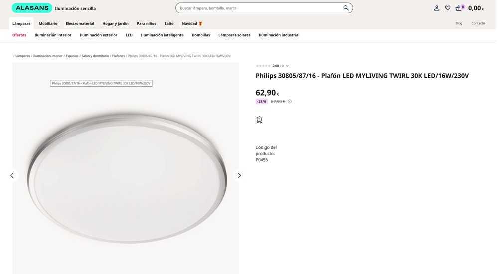The image size is (498, 274).
Task: Open the Electromaterial menu
Action: coord(80,23)
